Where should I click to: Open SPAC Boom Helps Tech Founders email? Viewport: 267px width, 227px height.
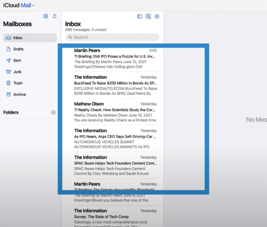click(112, 165)
